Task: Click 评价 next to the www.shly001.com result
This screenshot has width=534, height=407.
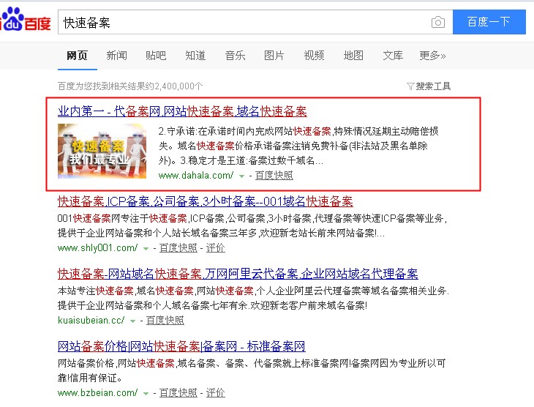Action: tap(215, 248)
